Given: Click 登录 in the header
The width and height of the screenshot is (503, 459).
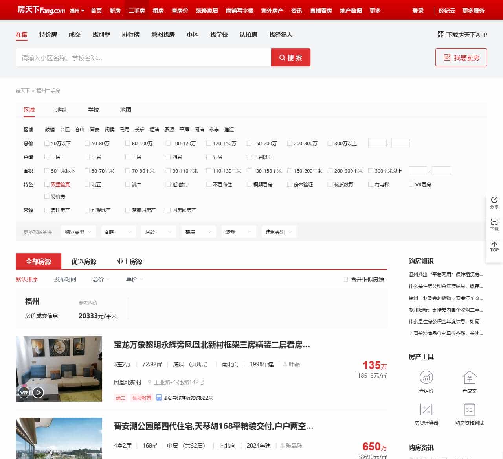Looking at the screenshot, I should pos(418,11).
